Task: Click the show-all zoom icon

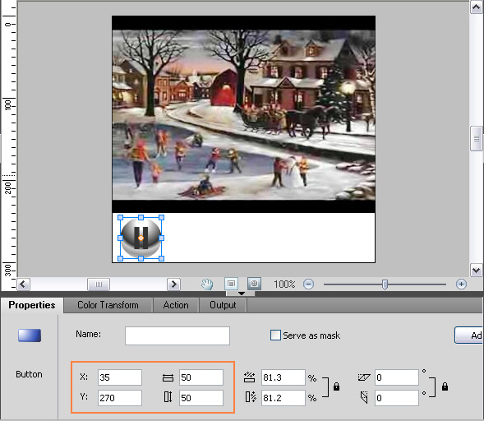Action: (254, 284)
